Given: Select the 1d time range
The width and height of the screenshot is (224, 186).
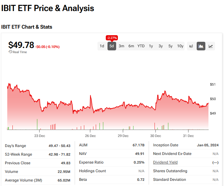Looking at the screenshot, I should coord(102,46).
